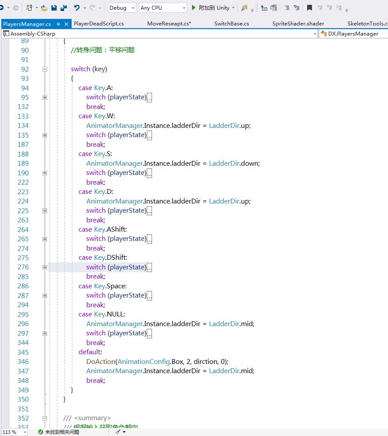This screenshot has height=436, width=388.
Task: Click the Find in Files icon
Action: coord(244,8)
